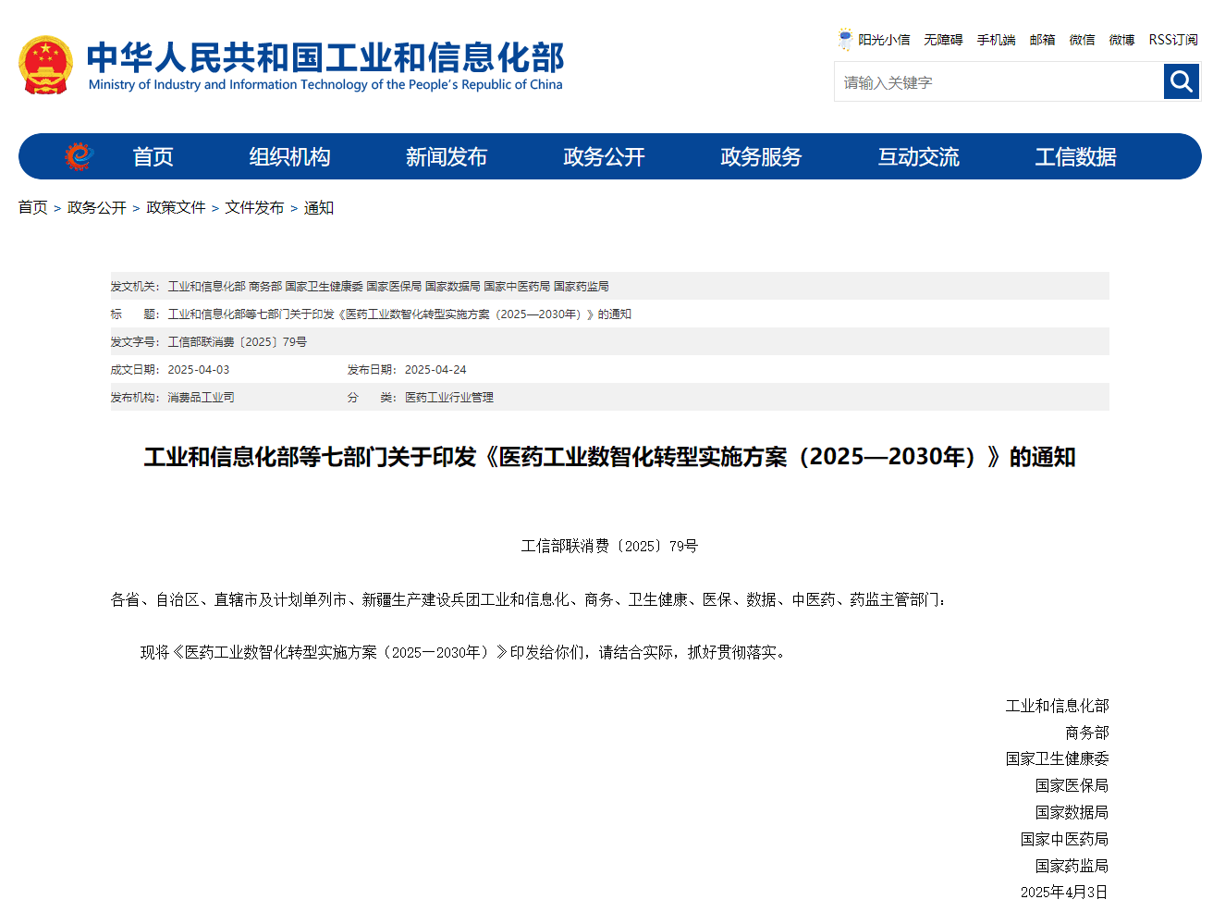
Task: Click the signature line 工业和信息化部
Action: click(1058, 706)
